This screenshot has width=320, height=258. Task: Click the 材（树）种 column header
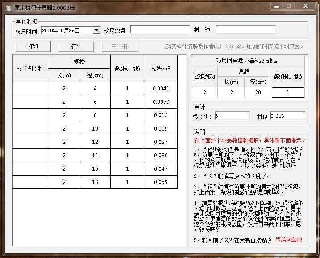pyautogui.click(x=30, y=69)
